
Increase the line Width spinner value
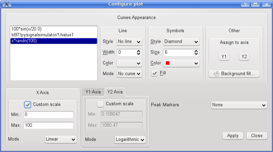tap(139, 51)
